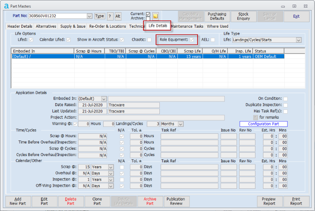
Task: Click the yellow note icon beside Archive
Action: tap(156, 16)
